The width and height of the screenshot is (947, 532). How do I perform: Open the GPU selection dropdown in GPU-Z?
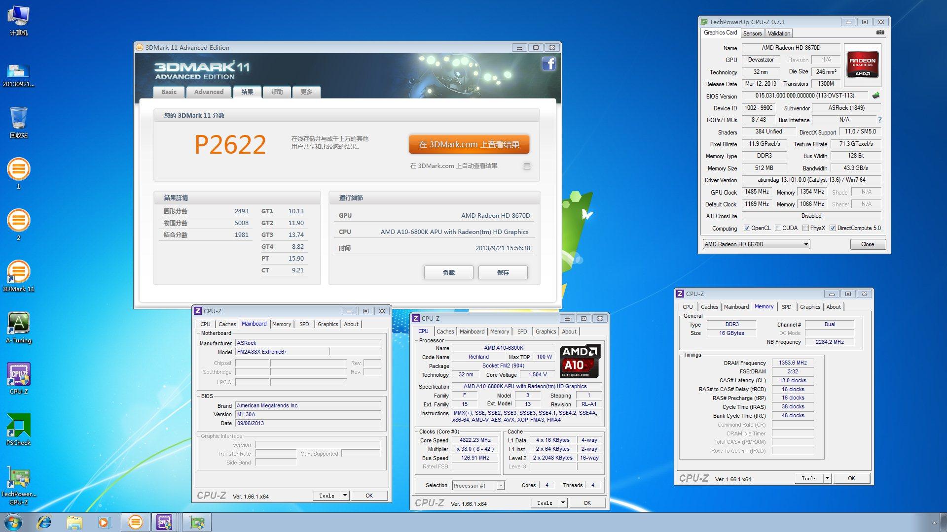tap(756, 244)
